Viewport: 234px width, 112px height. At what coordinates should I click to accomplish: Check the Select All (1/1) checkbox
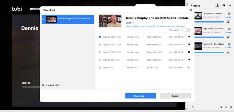(x=43, y=85)
